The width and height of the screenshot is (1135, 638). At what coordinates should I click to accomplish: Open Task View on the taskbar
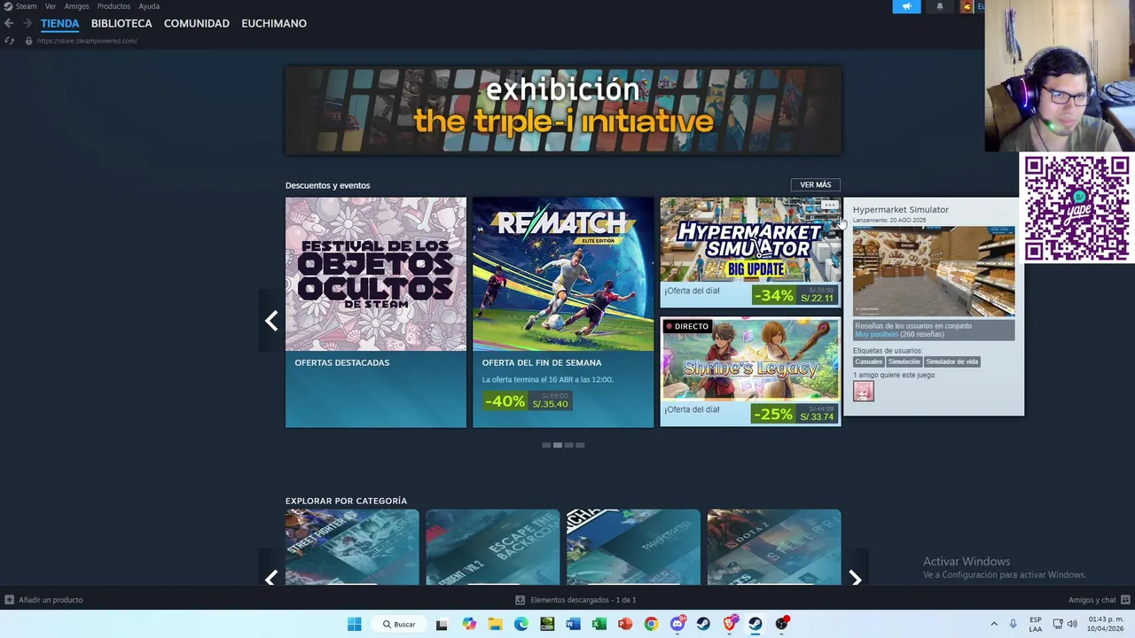coord(442,624)
